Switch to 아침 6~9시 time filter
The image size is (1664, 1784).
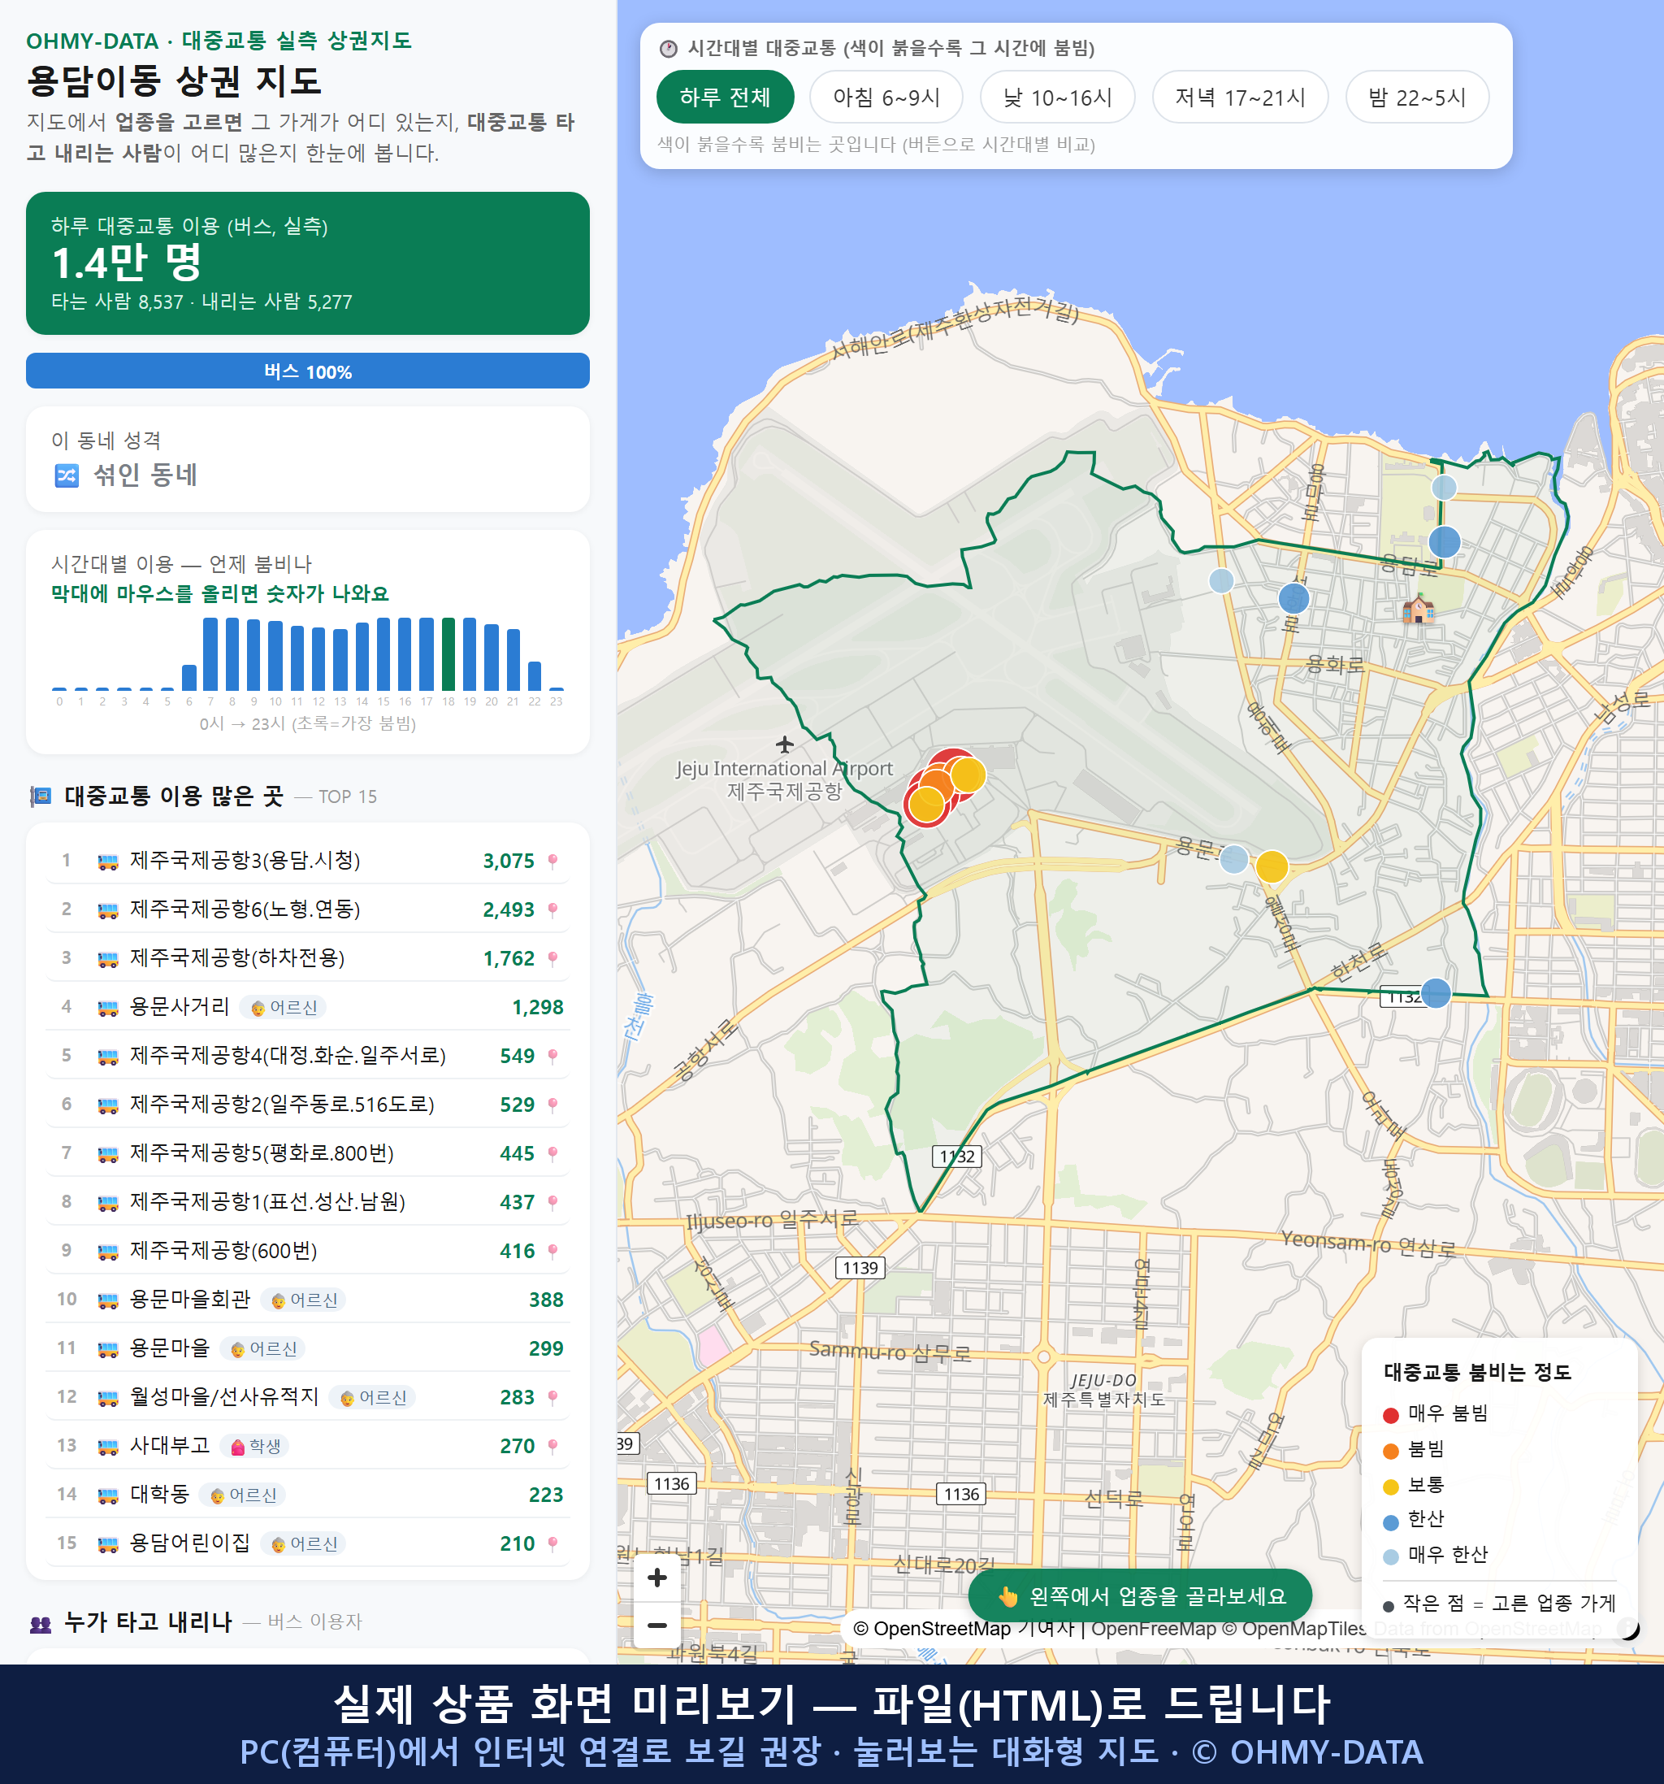(886, 97)
